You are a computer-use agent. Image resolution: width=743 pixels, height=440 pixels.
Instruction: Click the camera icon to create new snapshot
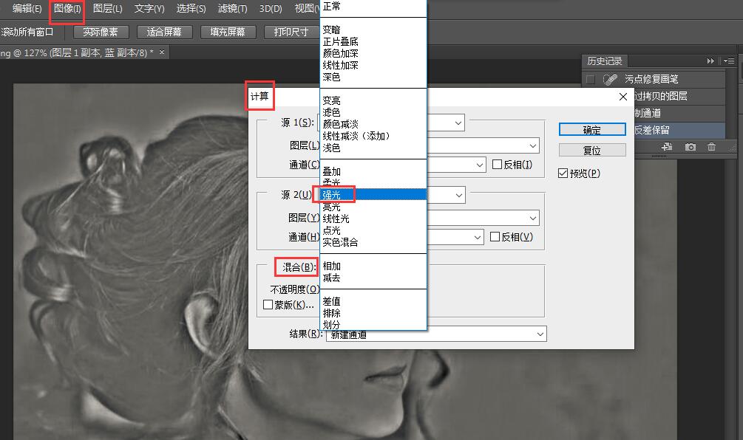coord(691,147)
